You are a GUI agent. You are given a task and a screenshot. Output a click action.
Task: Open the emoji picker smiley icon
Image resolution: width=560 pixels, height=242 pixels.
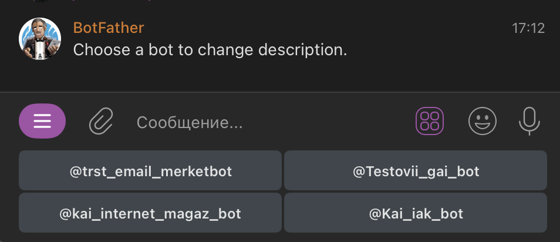(482, 122)
